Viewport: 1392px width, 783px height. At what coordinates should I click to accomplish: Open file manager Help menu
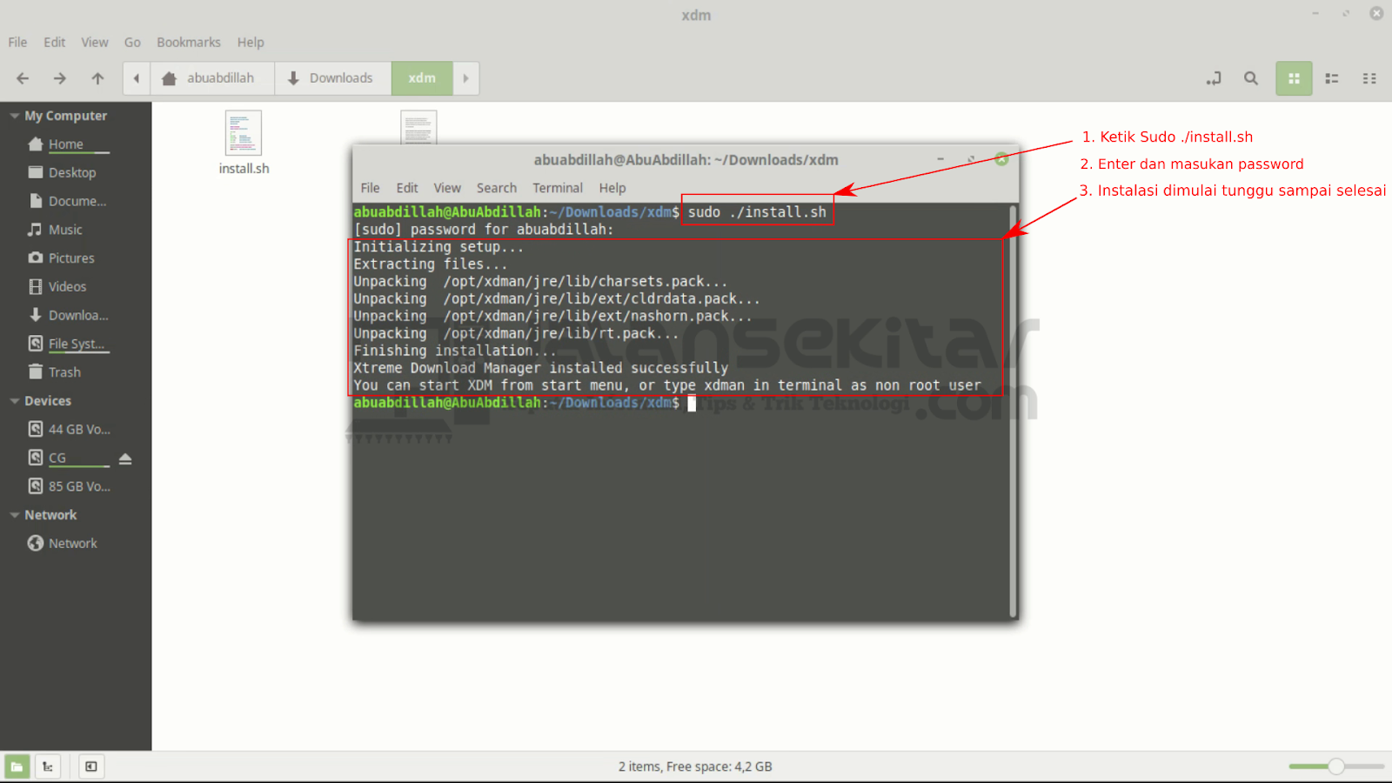(x=251, y=42)
